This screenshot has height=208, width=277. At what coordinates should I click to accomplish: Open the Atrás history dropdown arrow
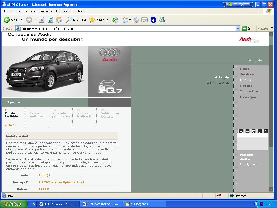22,20
